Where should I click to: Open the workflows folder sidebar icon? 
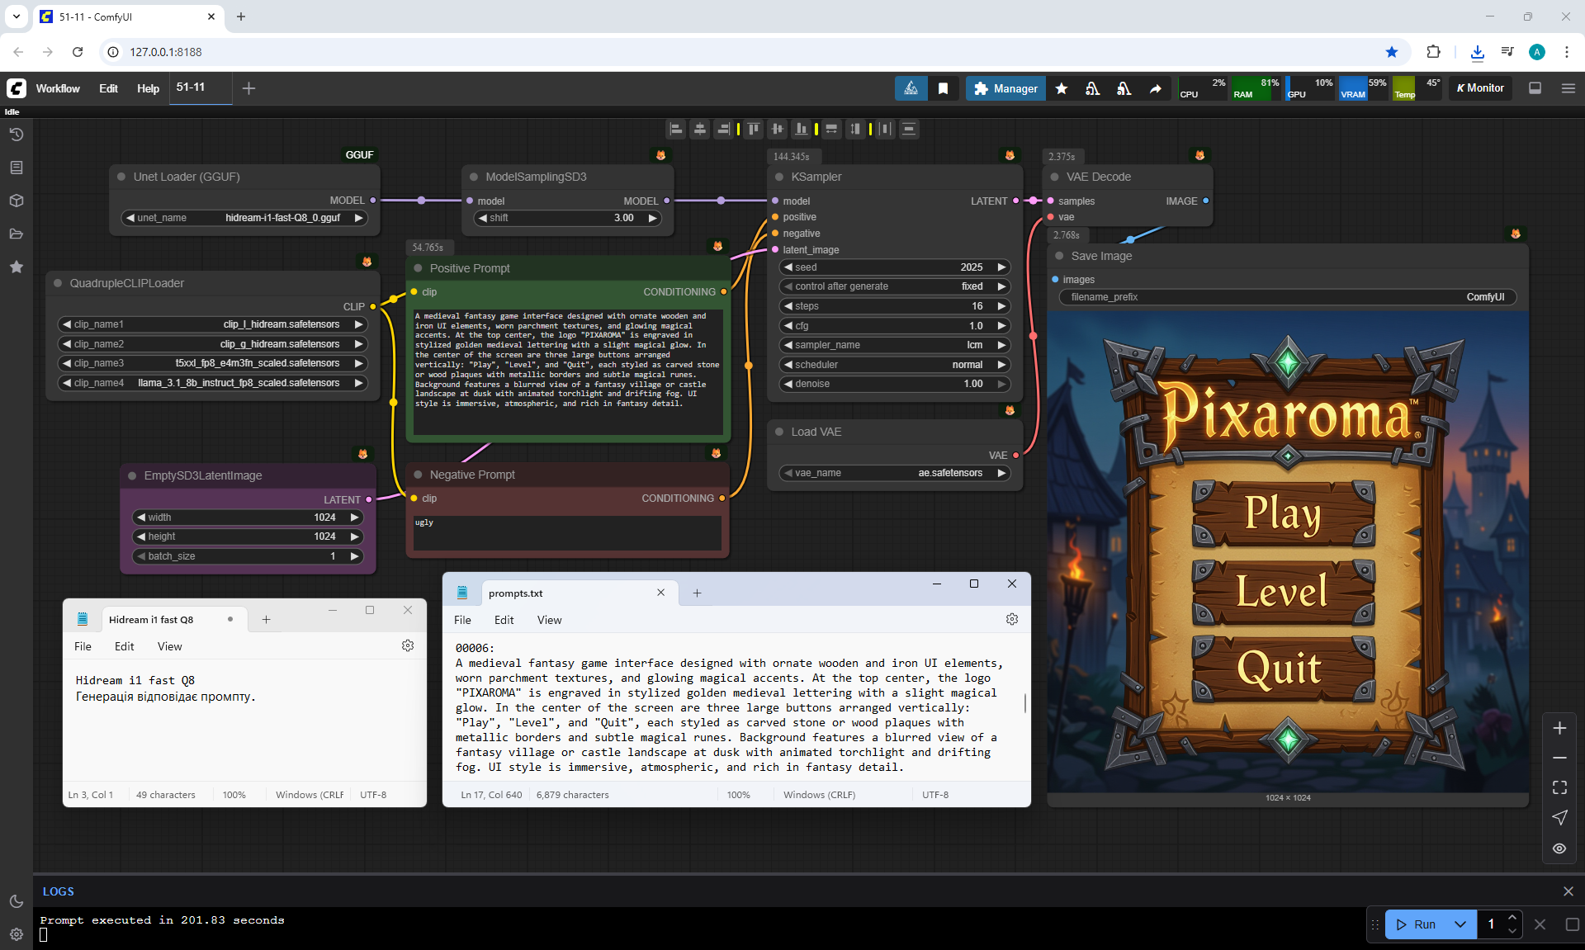(17, 234)
